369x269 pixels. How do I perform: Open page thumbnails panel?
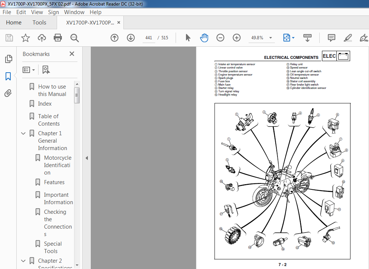pyautogui.click(x=9, y=59)
